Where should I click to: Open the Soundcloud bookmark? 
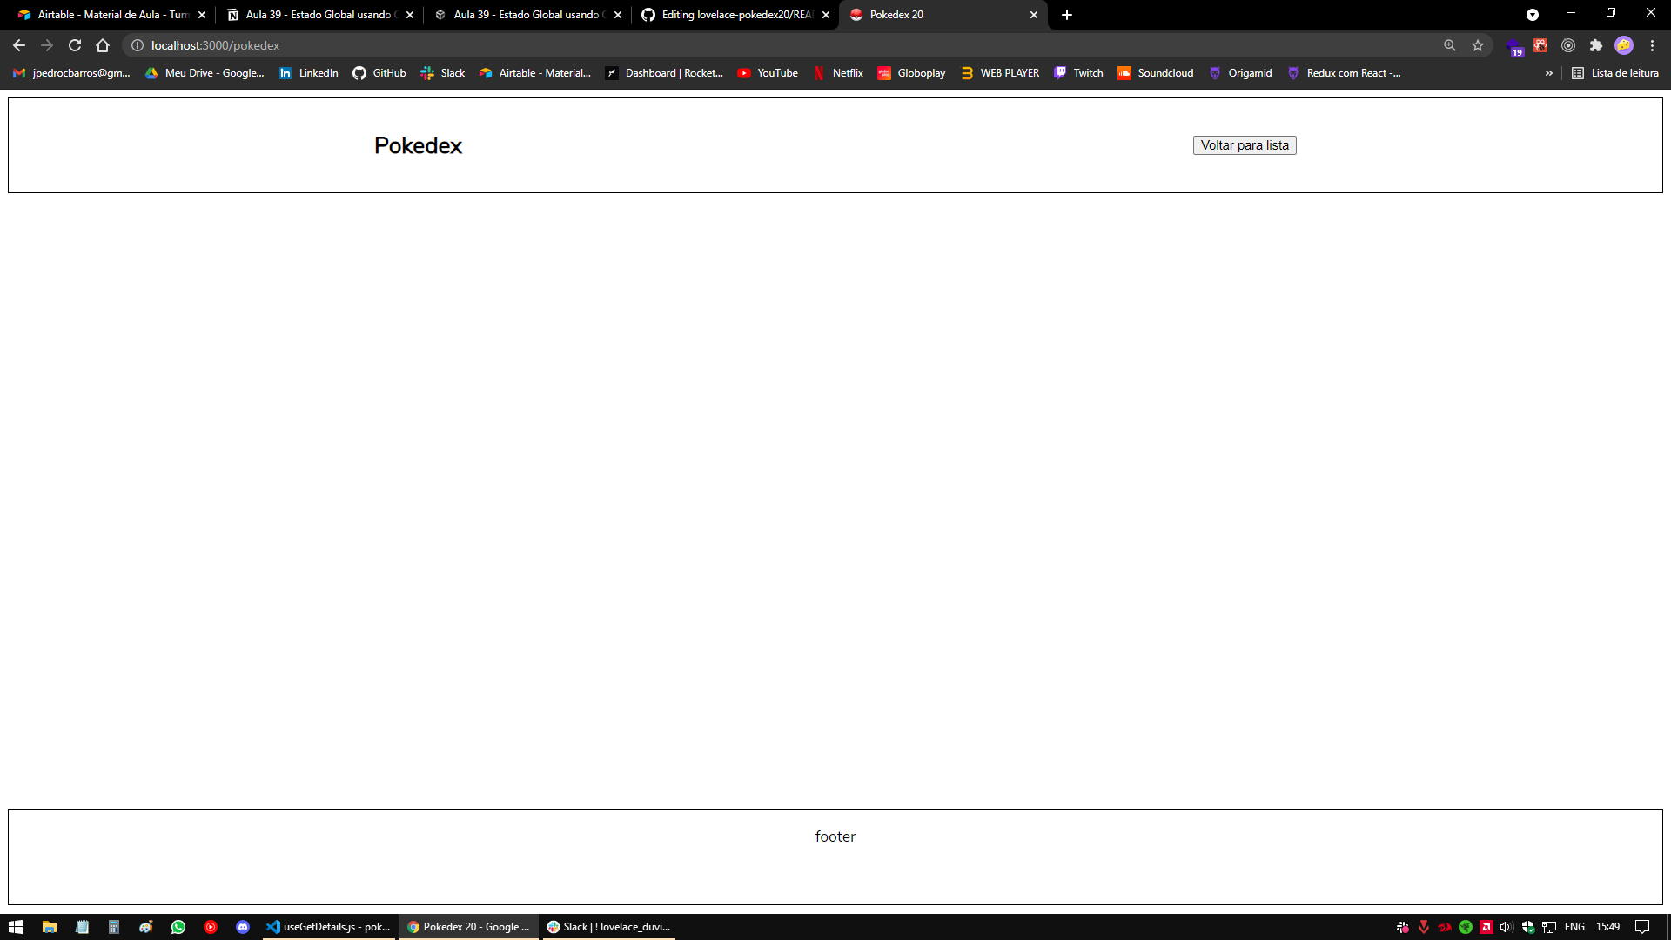[1156, 73]
